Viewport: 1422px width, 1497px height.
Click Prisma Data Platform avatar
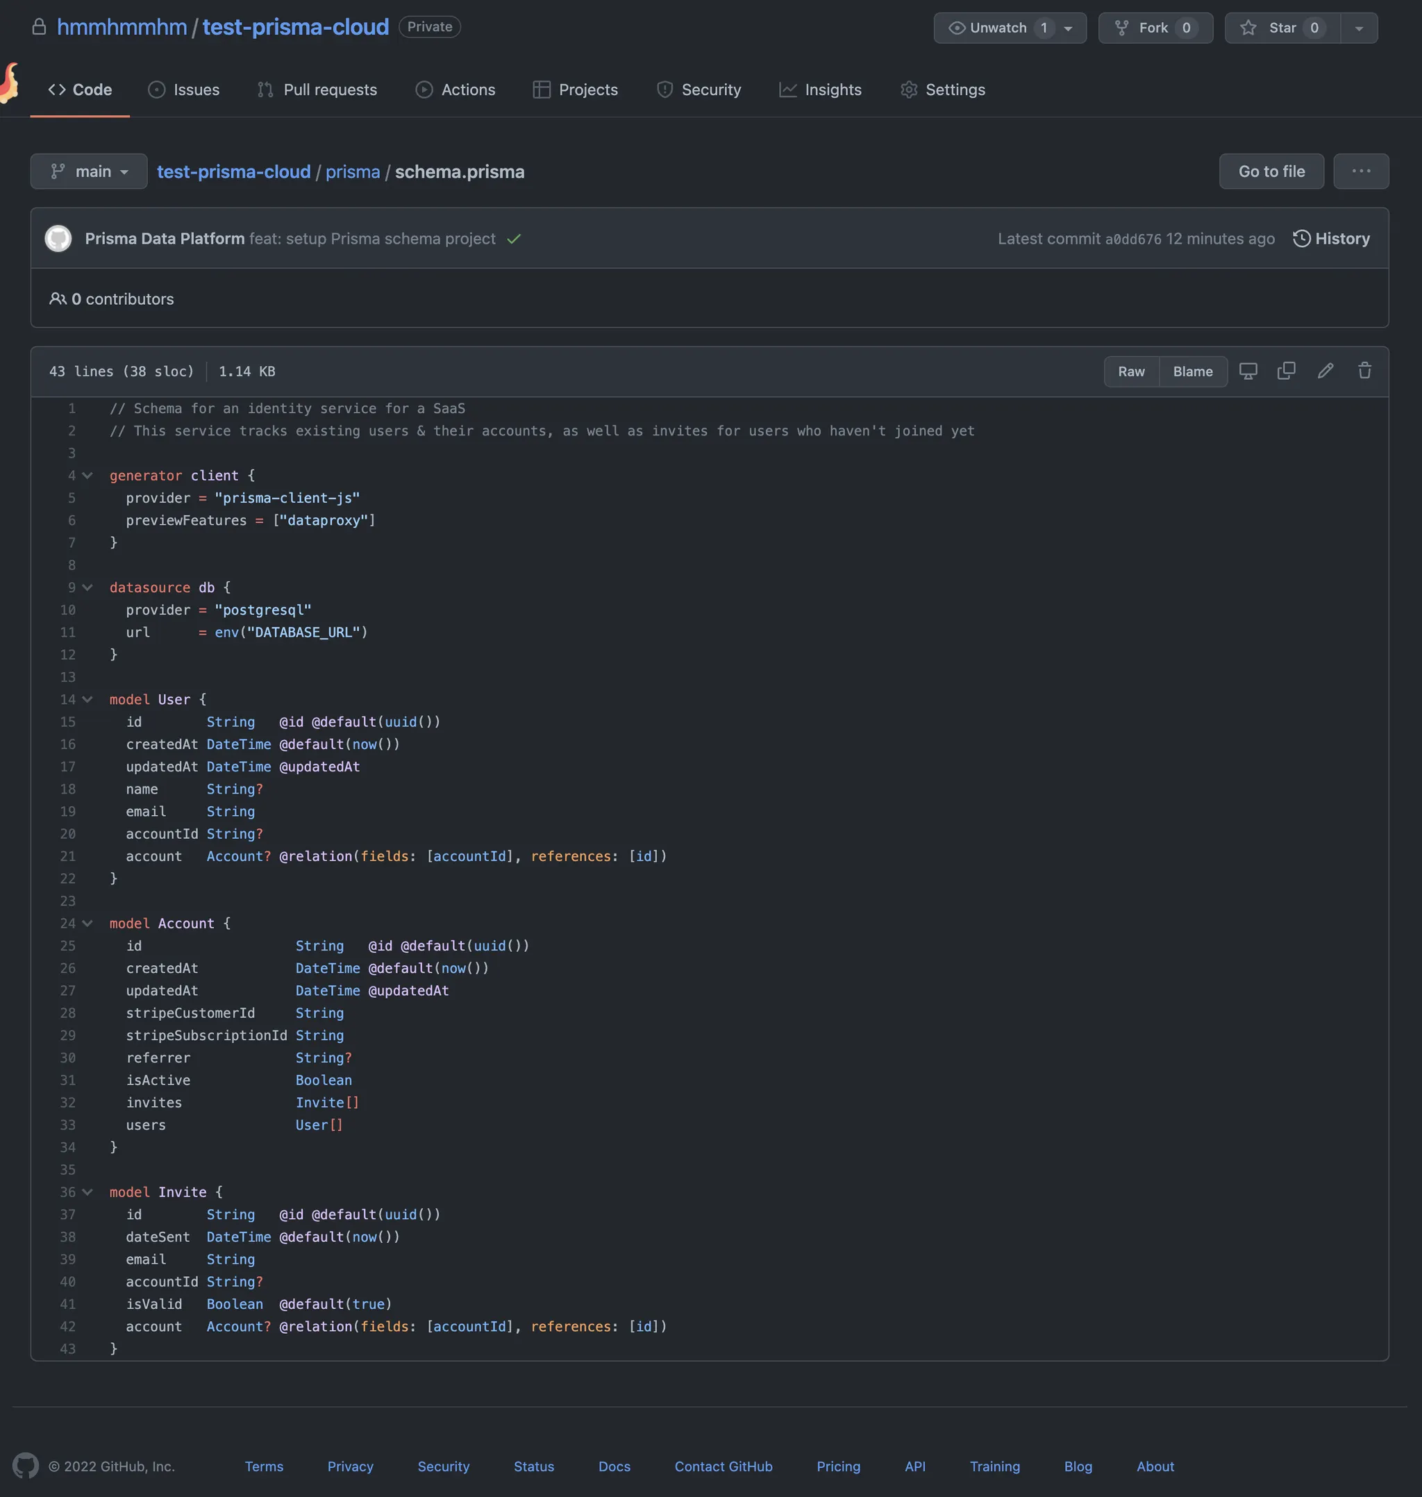(x=58, y=239)
